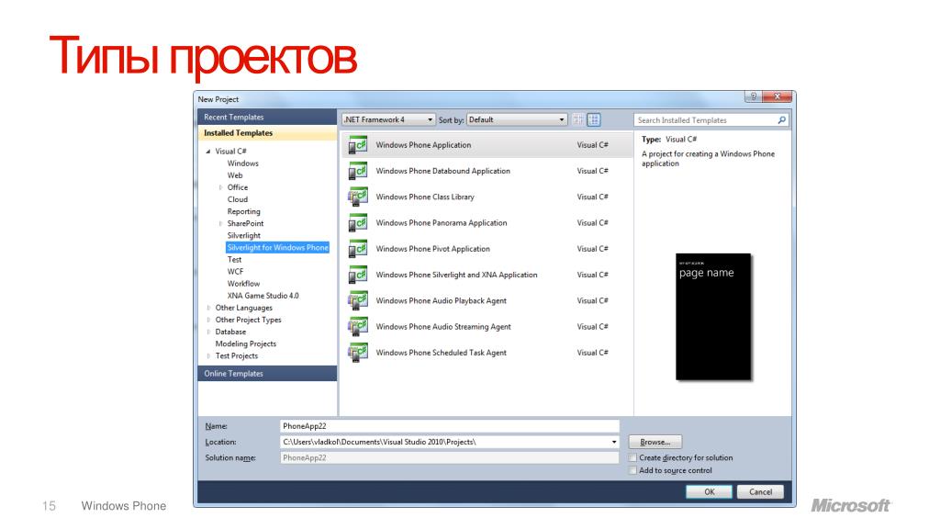Expand the SharePoint tree node
Viewport: 940px width, 529px height.
[x=220, y=224]
